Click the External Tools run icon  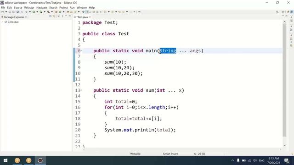pyautogui.click(x=48, y=12)
